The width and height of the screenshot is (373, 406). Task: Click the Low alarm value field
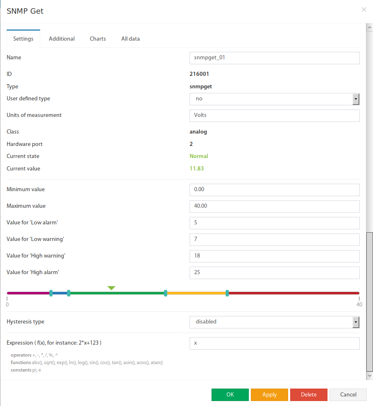click(274, 223)
